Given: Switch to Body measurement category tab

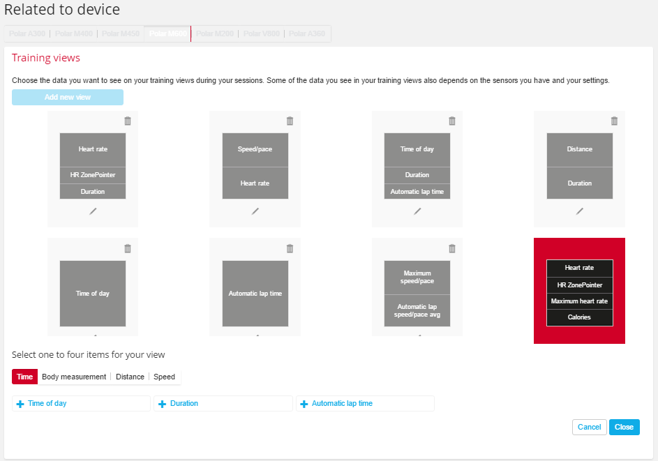Looking at the screenshot, I should pyautogui.click(x=74, y=377).
